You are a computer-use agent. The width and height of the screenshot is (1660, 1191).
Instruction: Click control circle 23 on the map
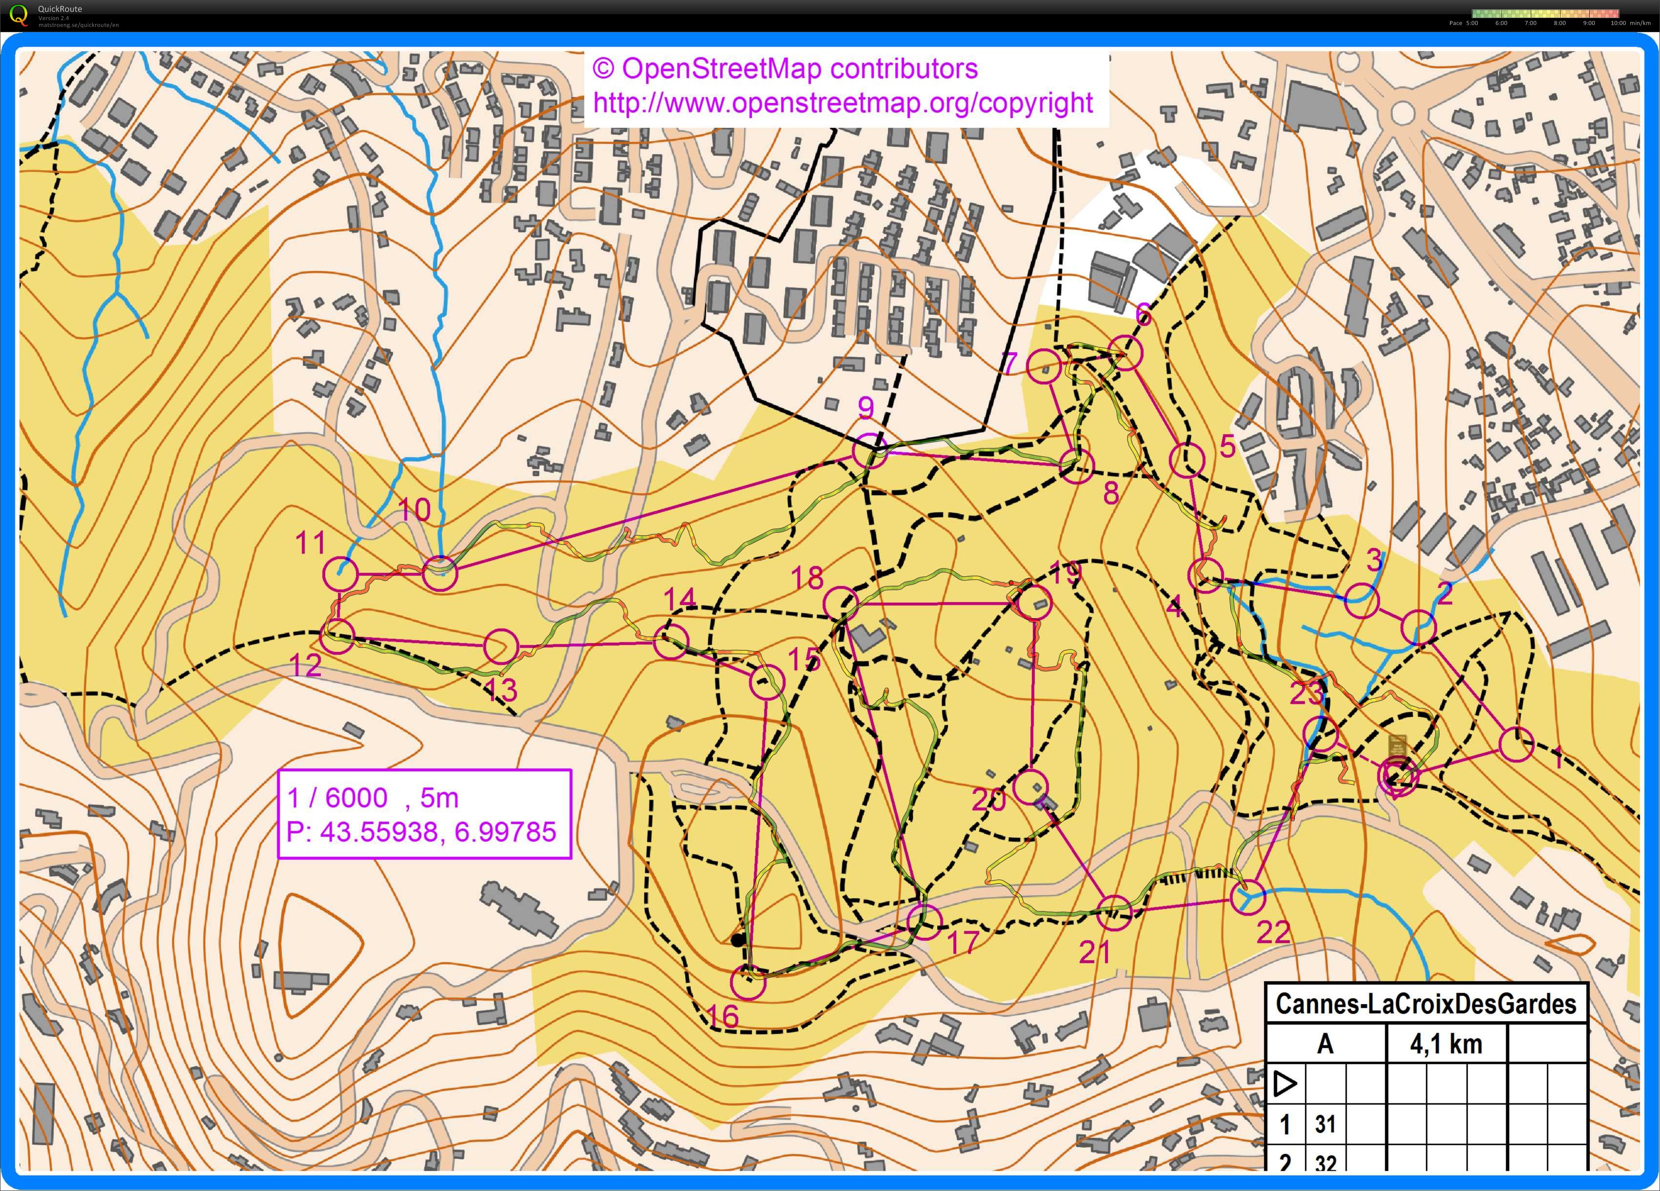click(x=1321, y=735)
